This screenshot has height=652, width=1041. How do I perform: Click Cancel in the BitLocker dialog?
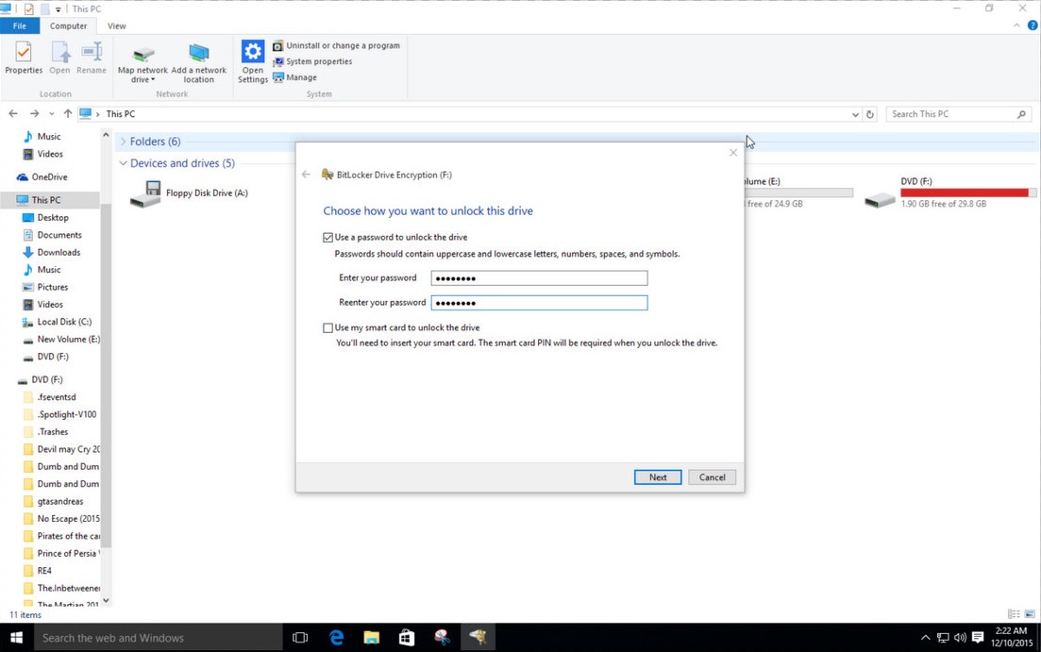[712, 476]
